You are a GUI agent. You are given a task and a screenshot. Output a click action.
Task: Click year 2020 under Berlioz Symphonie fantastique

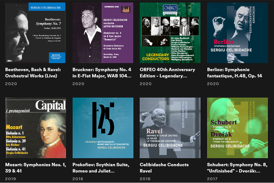213,84
